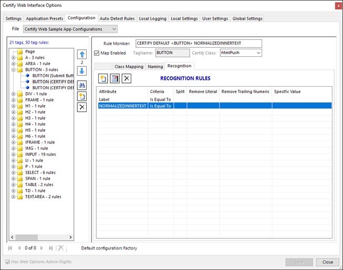343x270 pixels.
Task: Open the User Settings tab
Action: tap(215, 18)
